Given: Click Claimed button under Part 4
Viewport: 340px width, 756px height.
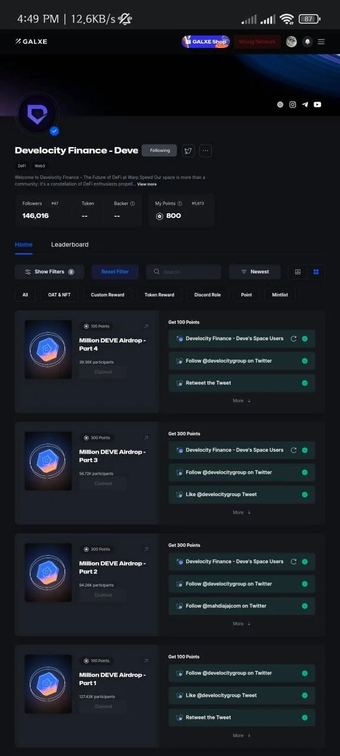Looking at the screenshot, I should 103,372.
